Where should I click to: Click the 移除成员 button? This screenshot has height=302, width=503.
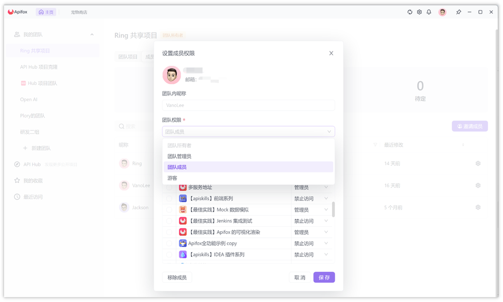point(177,277)
